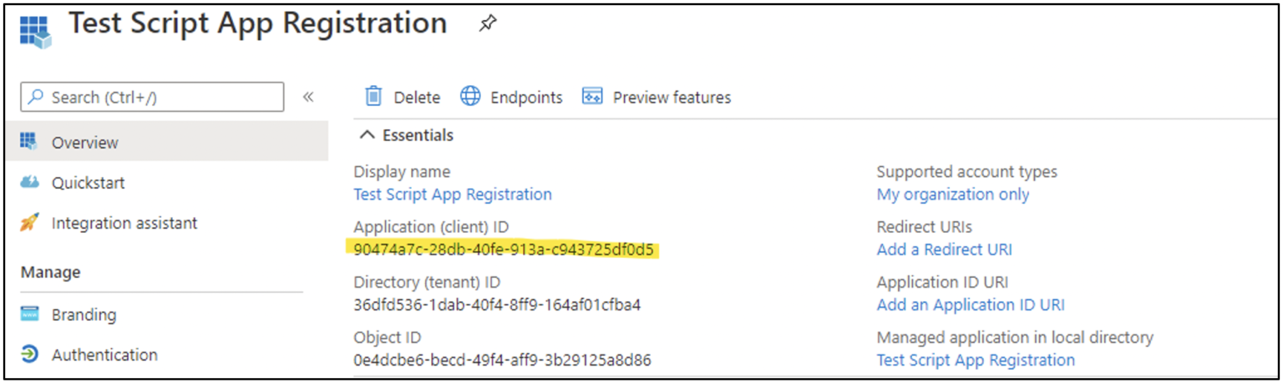Click the app registration icon beside title
Viewport: 1283px width, 384px height.
click(34, 29)
